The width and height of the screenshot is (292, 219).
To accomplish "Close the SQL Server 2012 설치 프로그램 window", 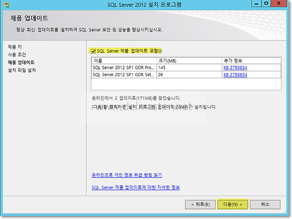I will pos(279,4).
